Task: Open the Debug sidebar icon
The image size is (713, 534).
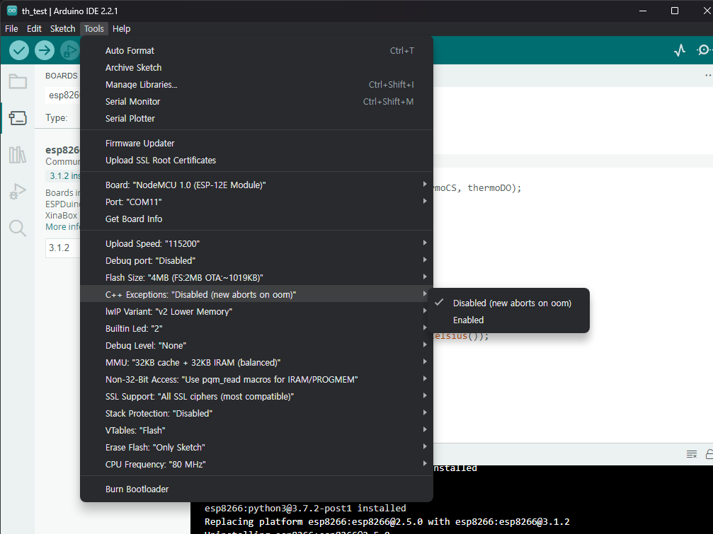Action: coord(18,191)
